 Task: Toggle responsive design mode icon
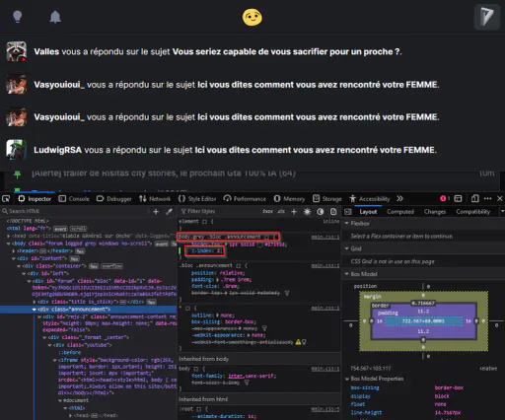coord(474,198)
